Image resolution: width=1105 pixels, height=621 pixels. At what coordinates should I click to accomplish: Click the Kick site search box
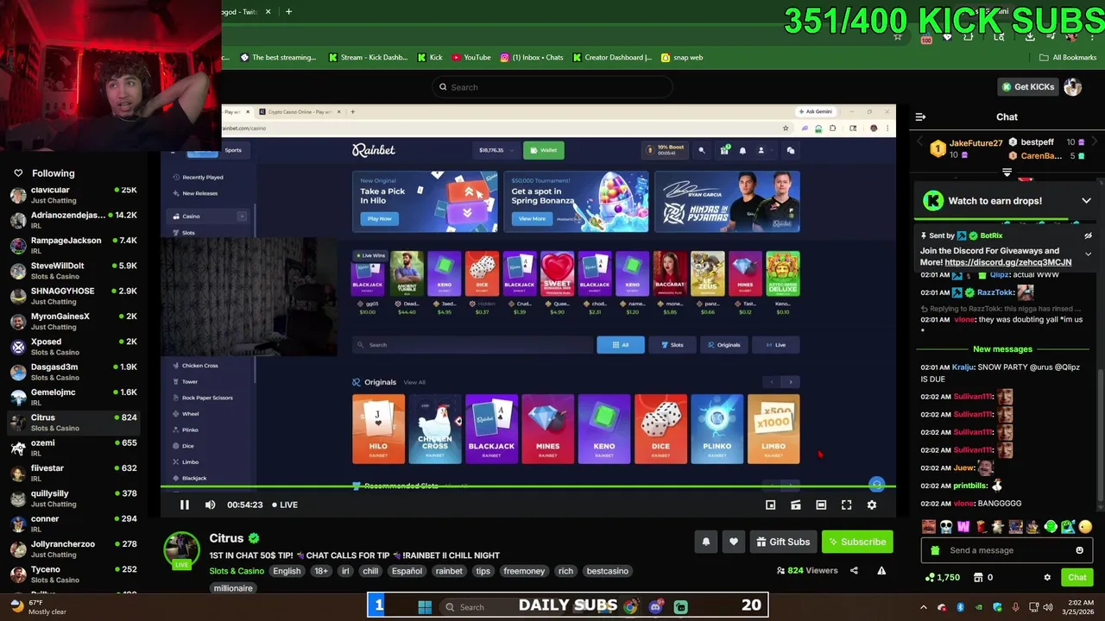[552, 87]
